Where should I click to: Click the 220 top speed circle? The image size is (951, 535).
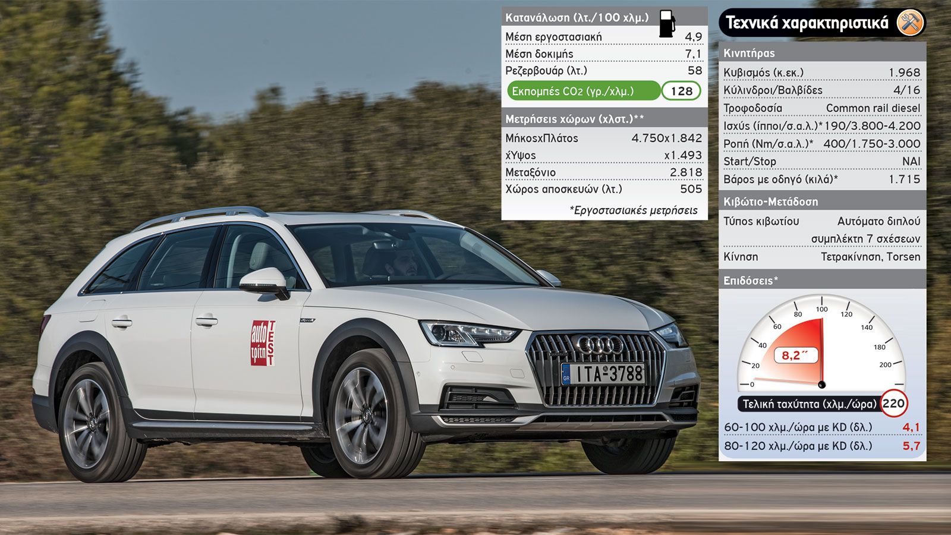[x=893, y=404]
